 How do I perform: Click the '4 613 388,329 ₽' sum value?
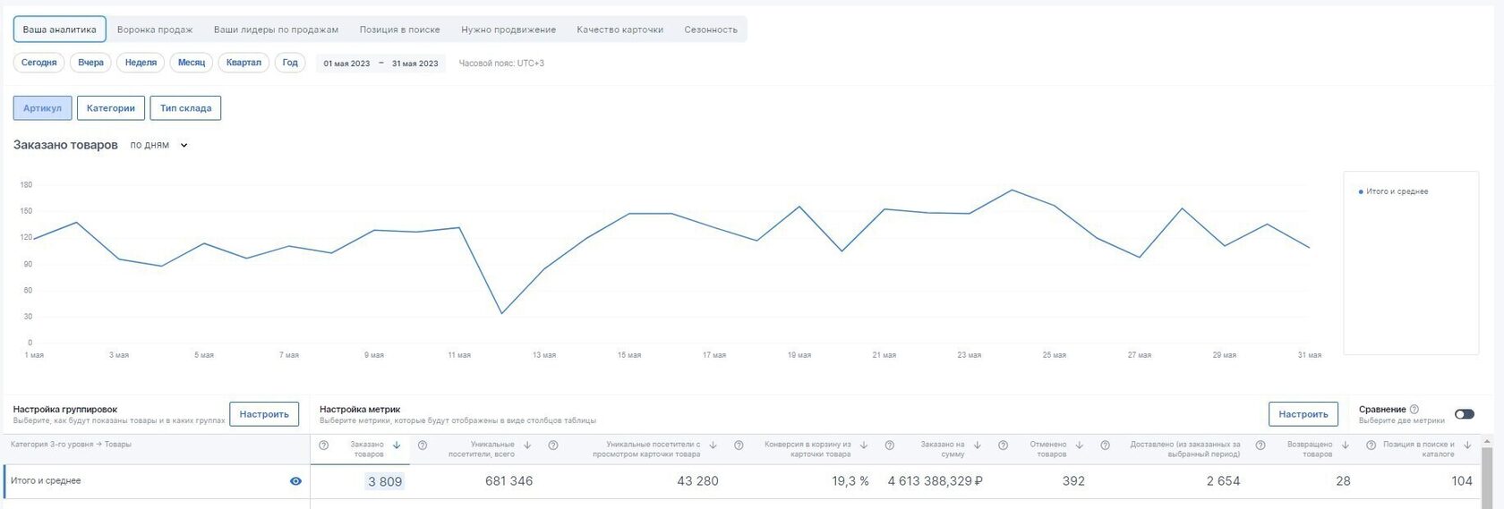(x=936, y=481)
